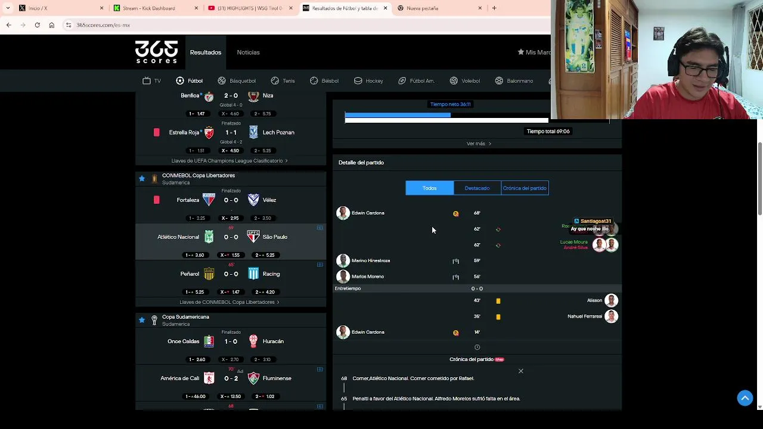Select the draw odds X 1.55
The width and height of the screenshot is (763, 429).
(x=230, y=255)
